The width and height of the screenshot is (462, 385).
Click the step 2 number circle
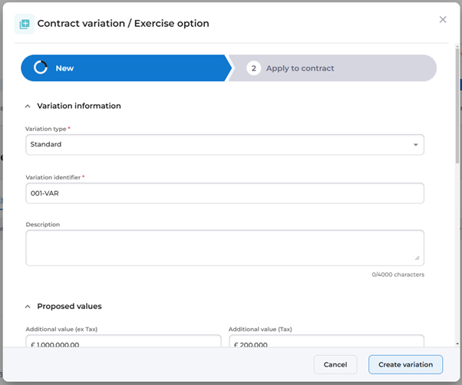tap(254, 68)
